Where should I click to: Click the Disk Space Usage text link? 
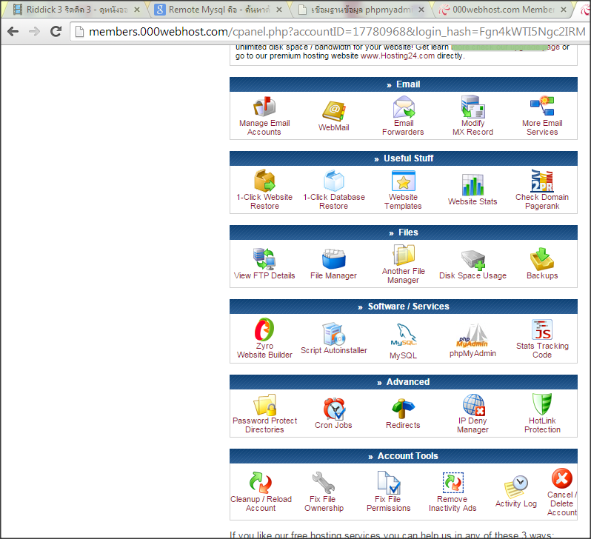473,275
